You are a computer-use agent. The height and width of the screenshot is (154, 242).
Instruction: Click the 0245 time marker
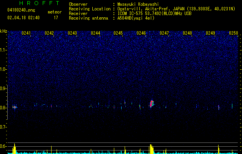point(118,33)
